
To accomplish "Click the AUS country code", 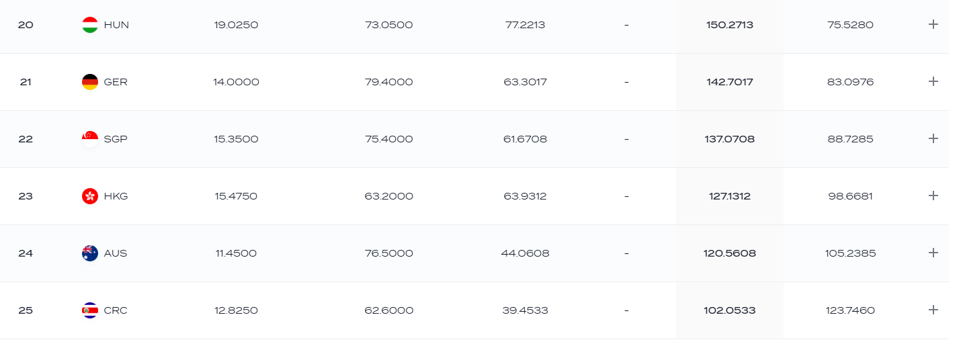I will (x=116, y=253).
